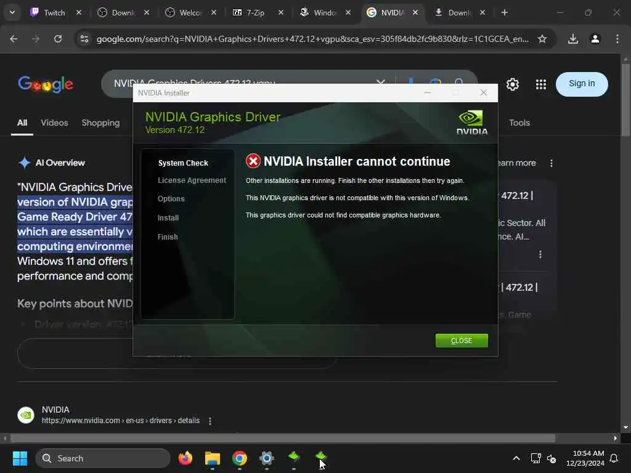Click the red error icon beside installer heading
Viewport: 631px width, 473px height.
tap(253, 161)
